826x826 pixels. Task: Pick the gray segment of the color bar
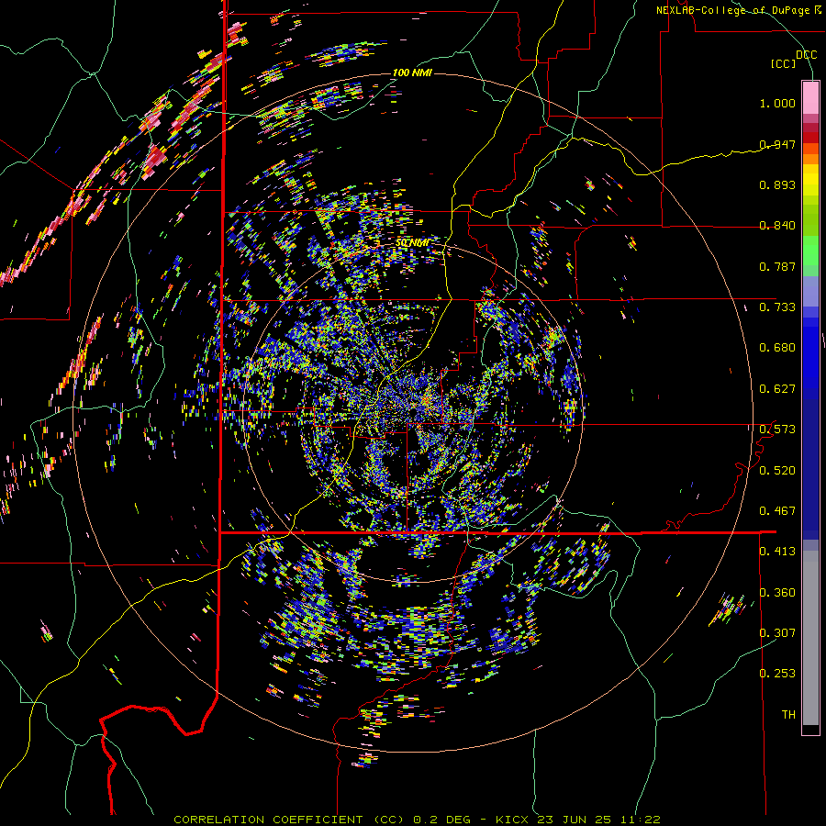click(x=810, y=638)
